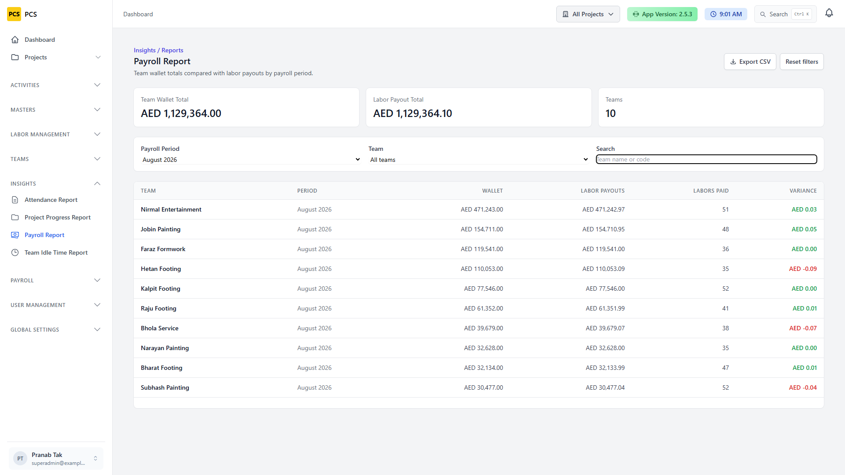Go to Dashboard in the sidebar
This screenshot has height=475, width=845.
point(56,40)
